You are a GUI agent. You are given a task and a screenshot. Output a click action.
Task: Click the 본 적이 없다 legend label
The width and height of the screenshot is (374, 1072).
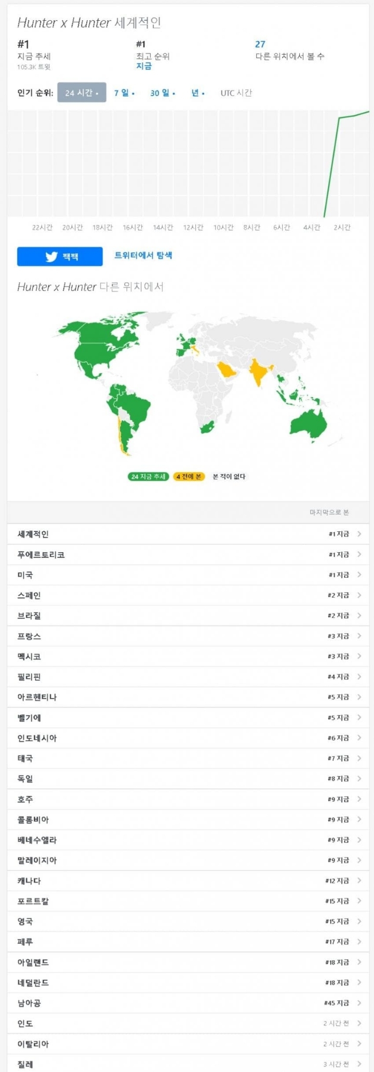[x=229, y=476]
